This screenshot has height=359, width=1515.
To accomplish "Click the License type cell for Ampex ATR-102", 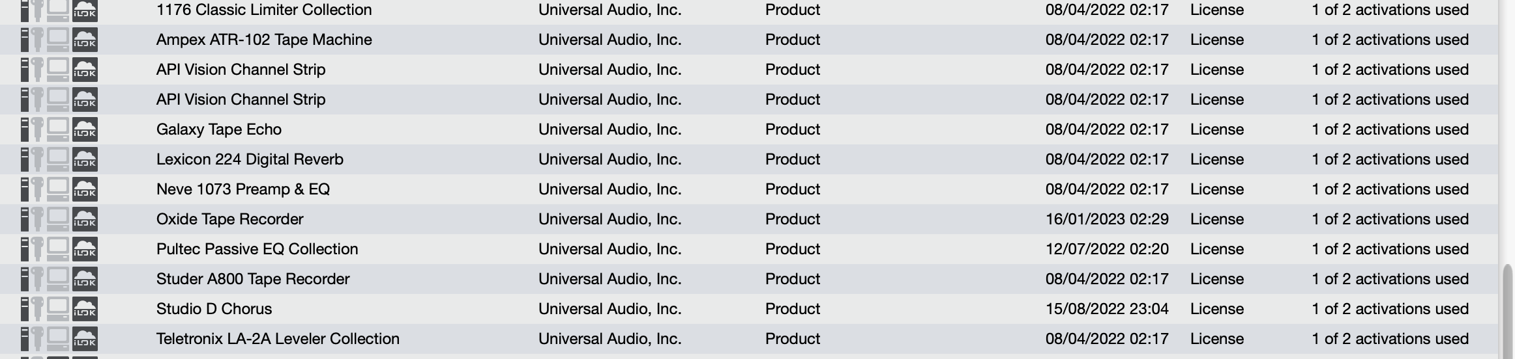I will click(x=1216, y=40).
